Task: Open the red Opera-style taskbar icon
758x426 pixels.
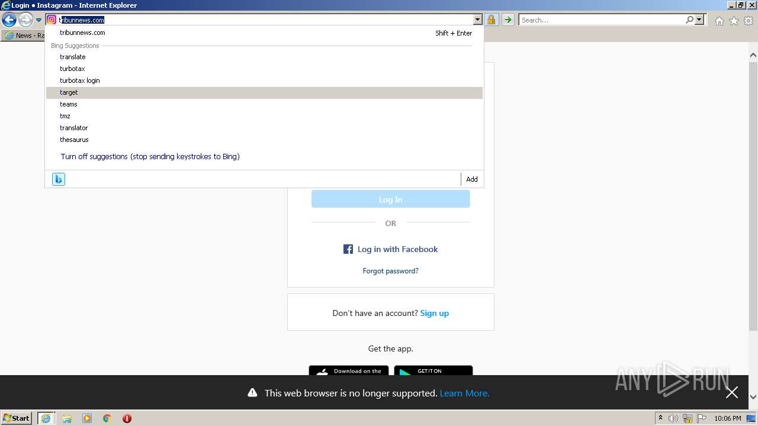Action: pyautogui.click(x=127, y=418)
